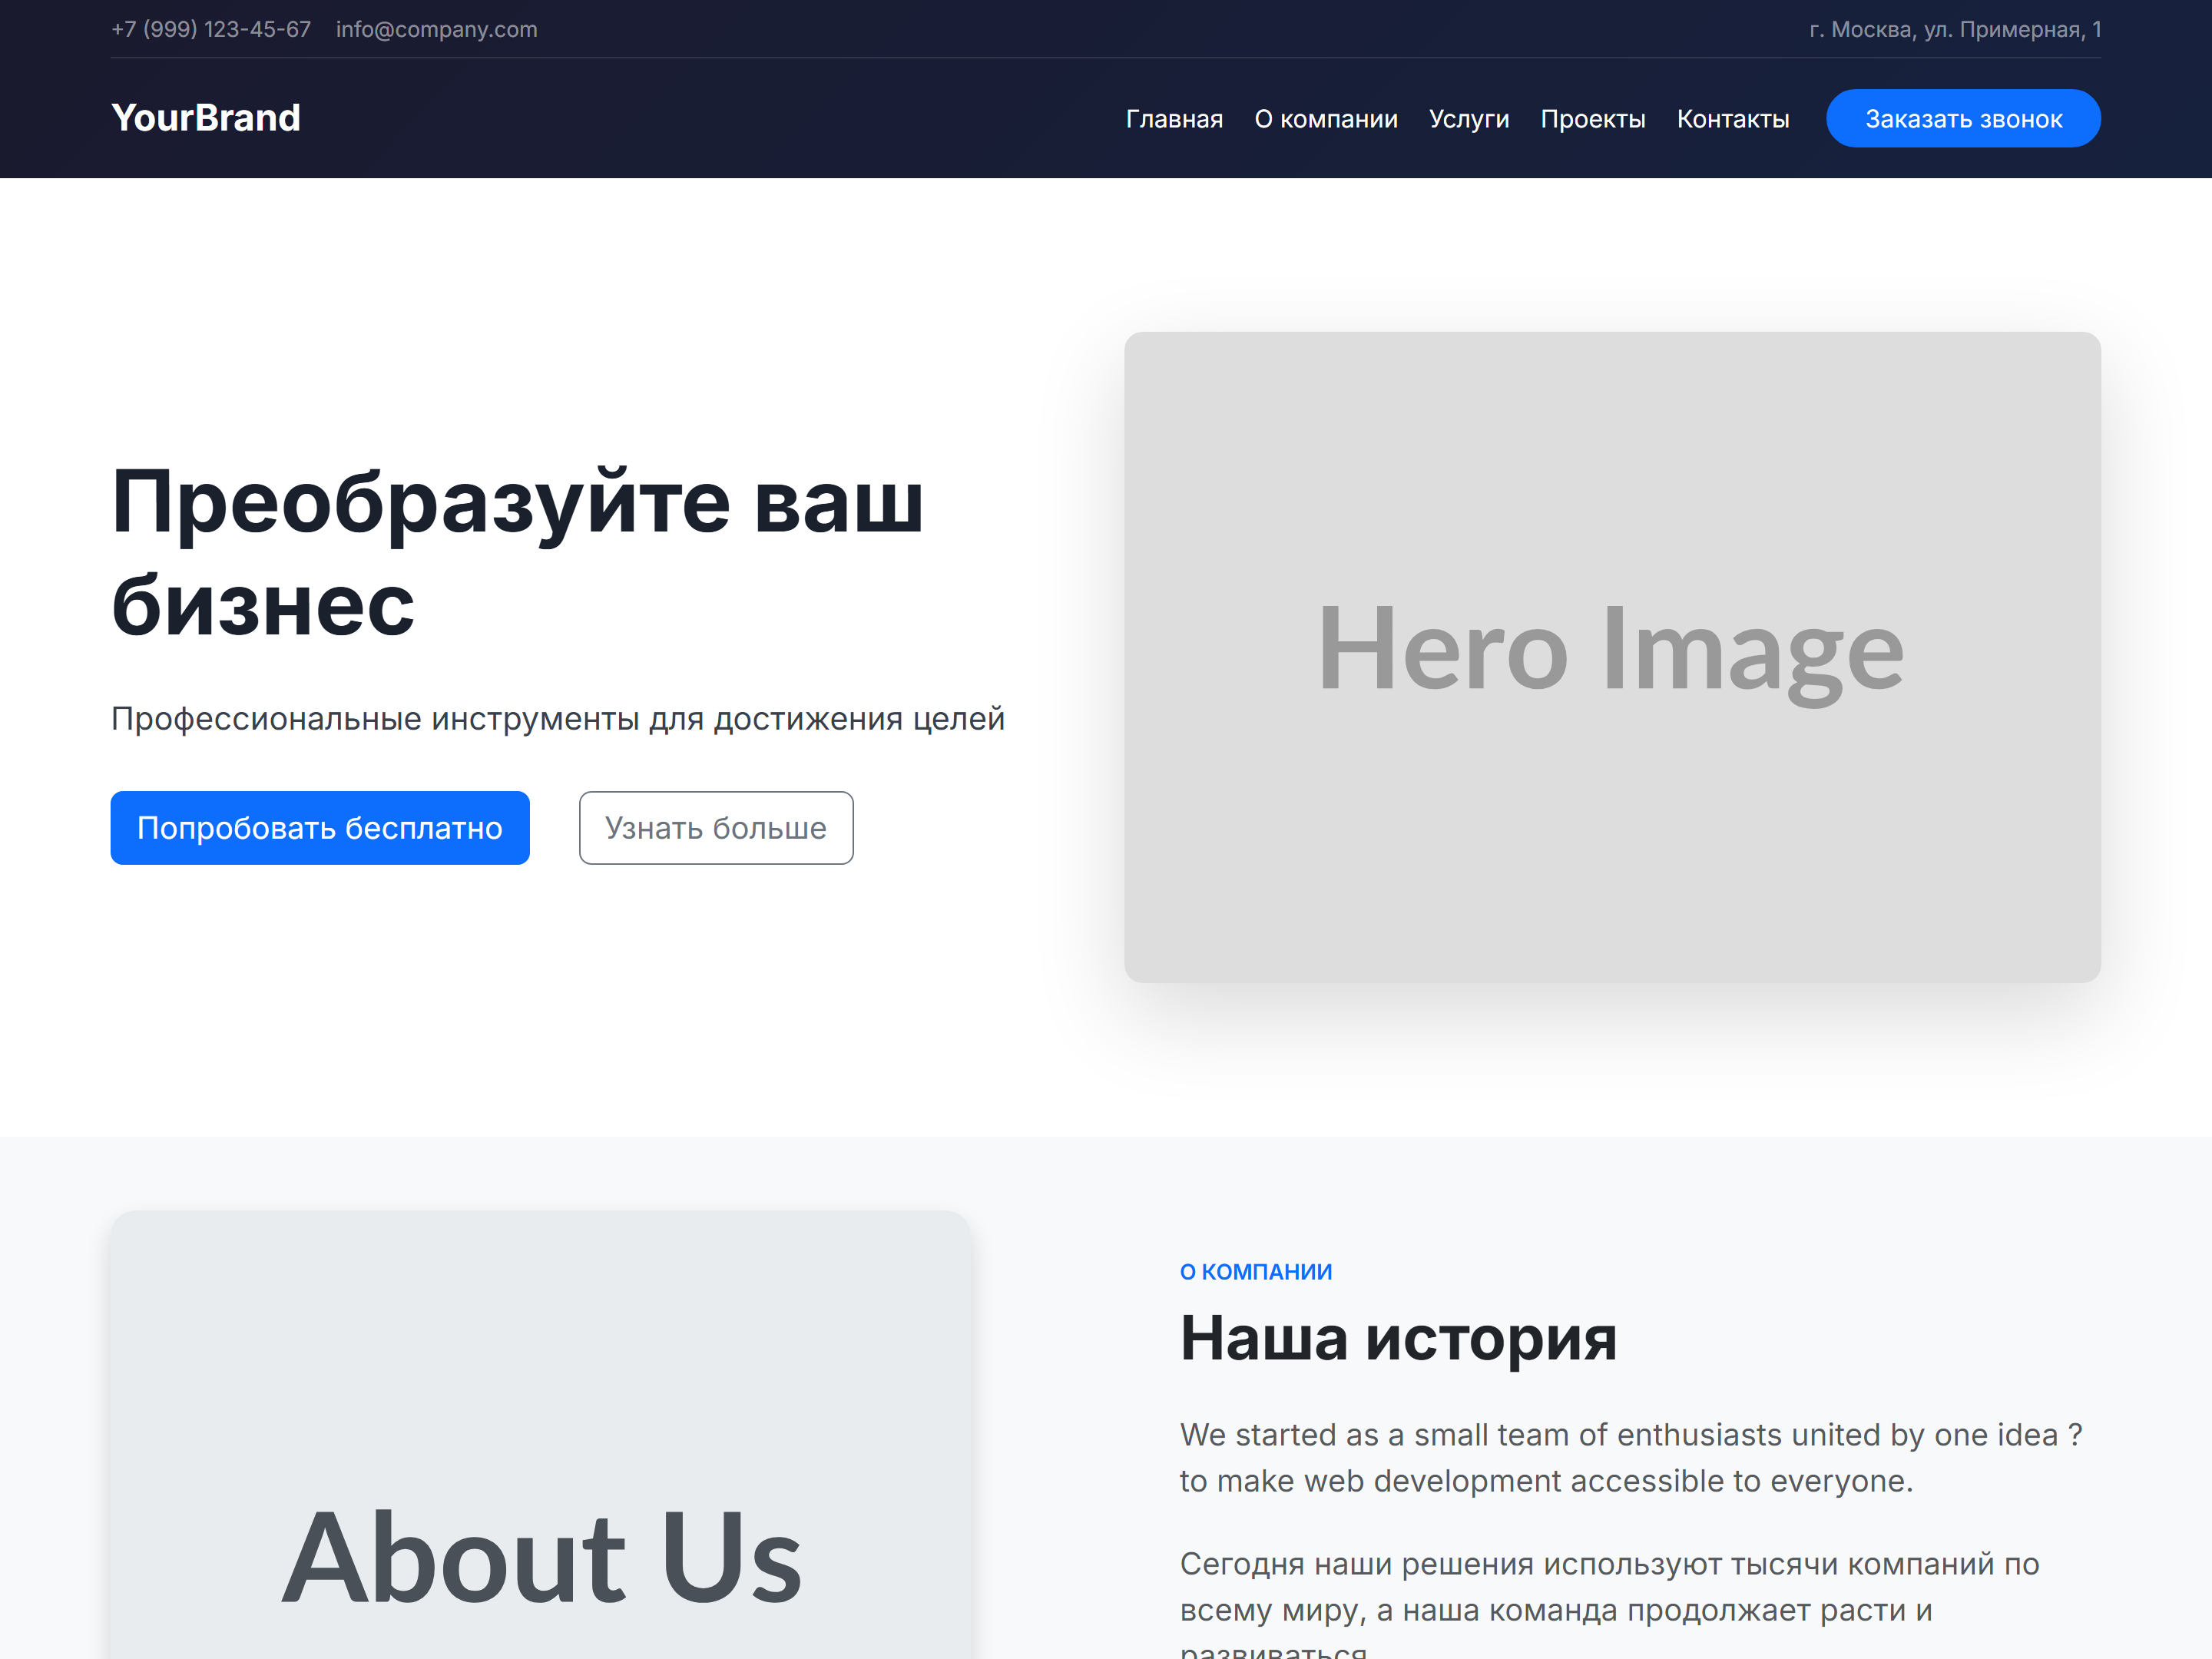This screenshot has width=2212, height=1659.
Task: Click the Попробовать бесплатно button
Action: pos(320,828)
